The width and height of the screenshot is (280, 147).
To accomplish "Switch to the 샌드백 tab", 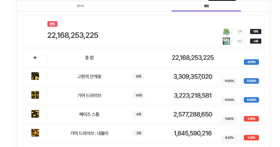I will 80,6.
